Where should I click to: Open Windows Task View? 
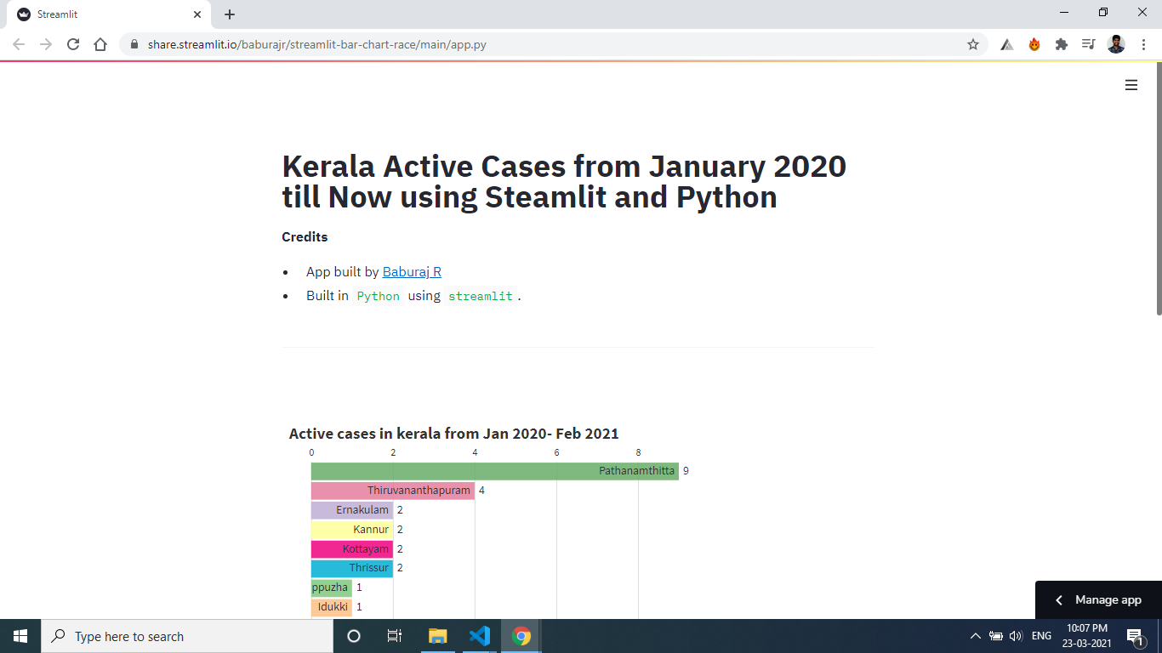point(395,636)
